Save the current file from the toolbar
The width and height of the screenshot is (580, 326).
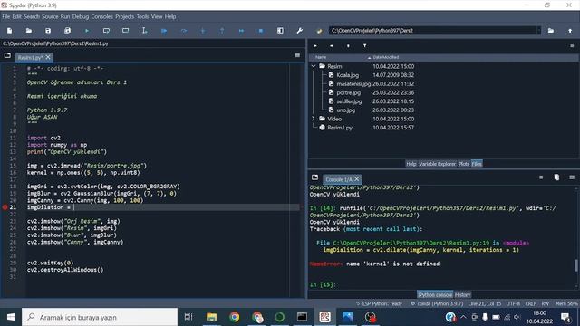pos(48,31)
